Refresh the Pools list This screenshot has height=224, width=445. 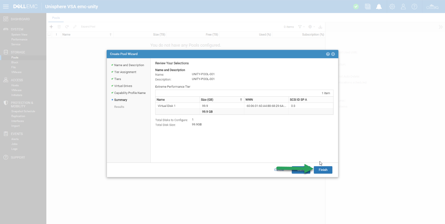[x=67, y=27]
